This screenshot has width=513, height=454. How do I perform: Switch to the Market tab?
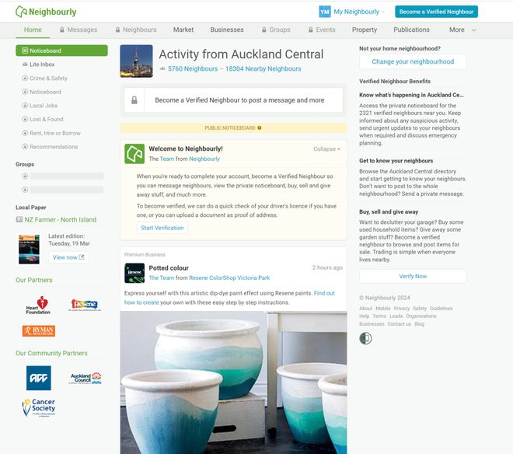183,30
